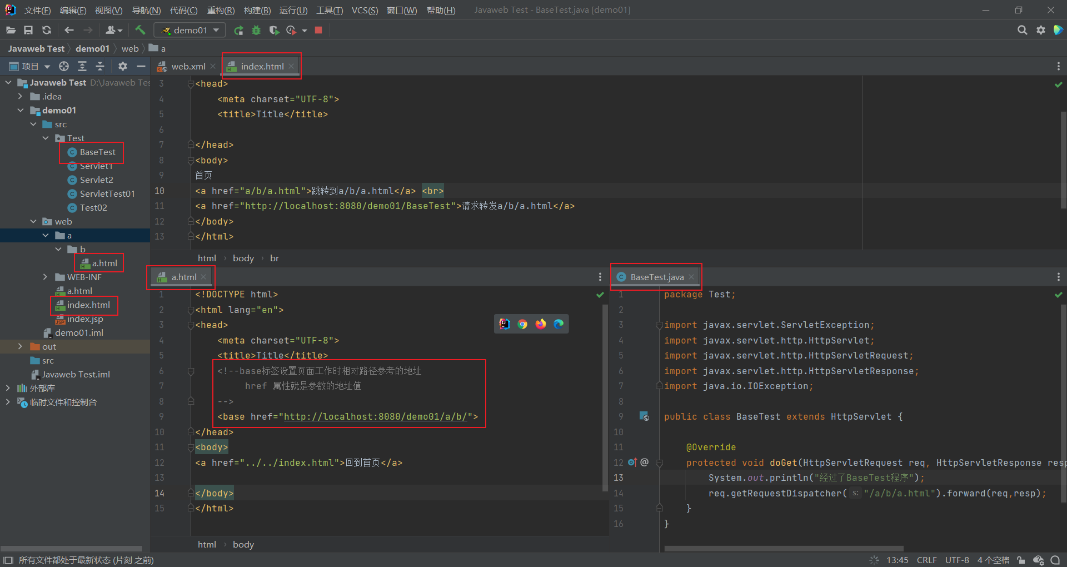Expand the .idea folder
Viewport: 1067px width, 567px height.
tap(21, 96)
